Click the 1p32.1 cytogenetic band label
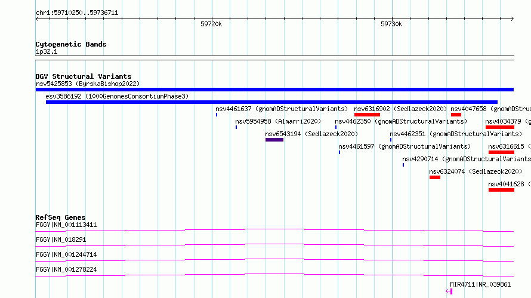 tap(47, 52)
